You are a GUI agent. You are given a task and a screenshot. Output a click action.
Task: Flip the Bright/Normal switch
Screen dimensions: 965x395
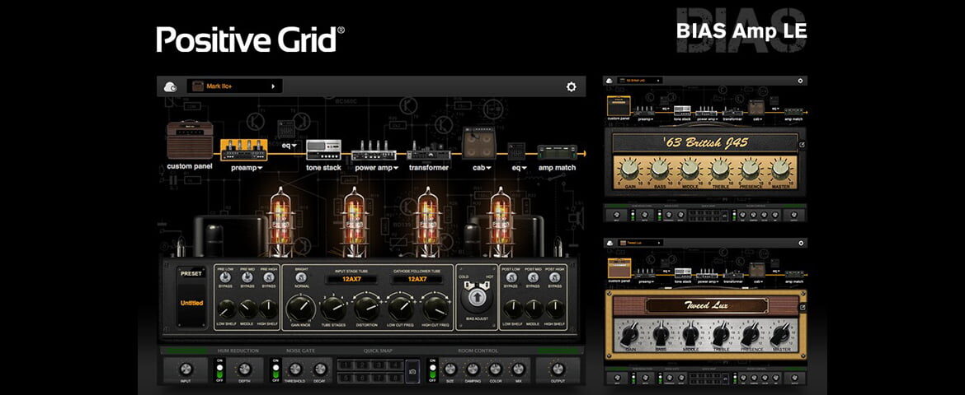click(x=301, y=277)
